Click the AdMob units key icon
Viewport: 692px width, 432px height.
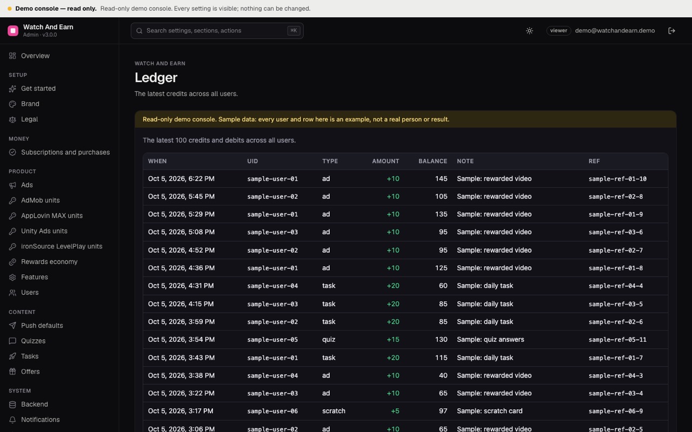pyautogui.click(x=12, y=200)
